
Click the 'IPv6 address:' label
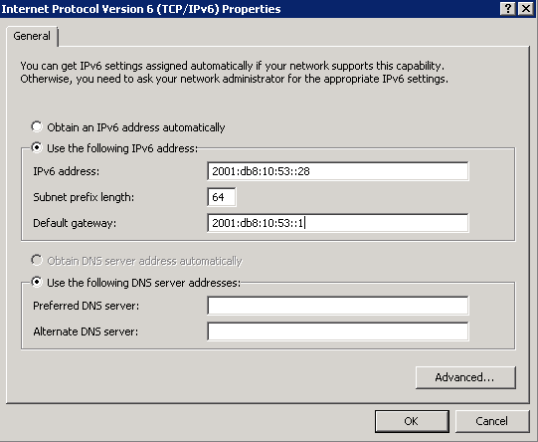tap(67, 171)
